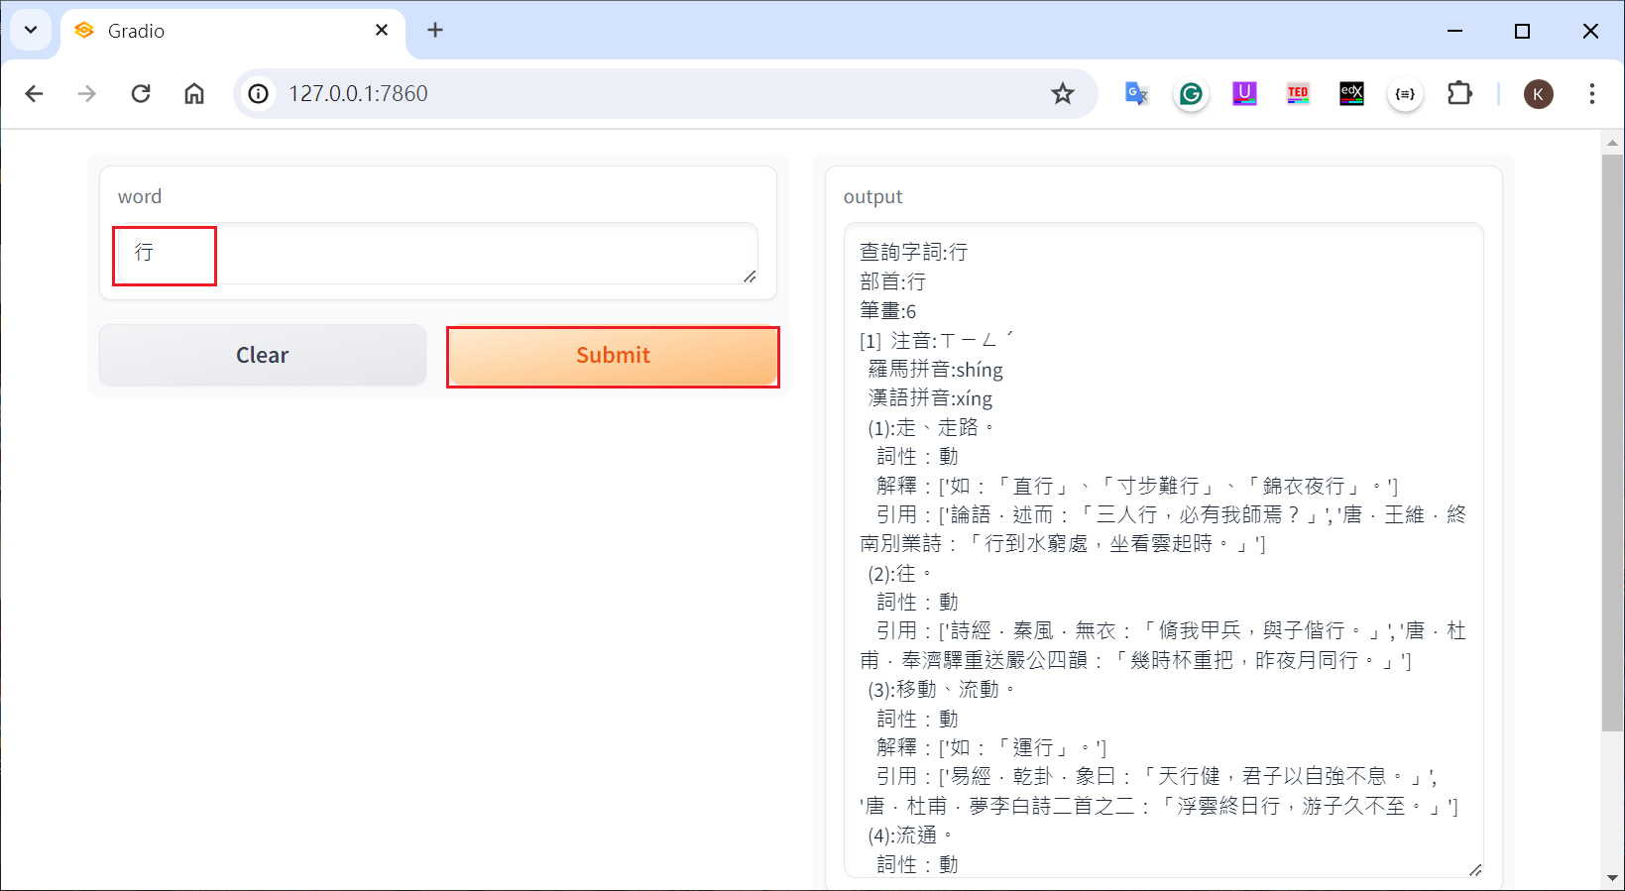The height and width of the screenshot is (891, 1625).
Task: Open the edX extension icon
Action: click(1351, 93)
